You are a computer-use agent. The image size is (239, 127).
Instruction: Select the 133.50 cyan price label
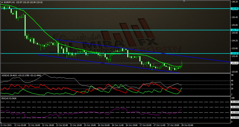coord(234,53)
